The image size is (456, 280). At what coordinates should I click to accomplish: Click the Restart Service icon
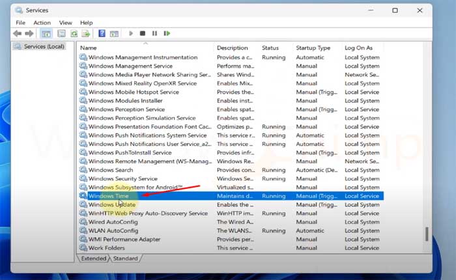click(167, 33)
